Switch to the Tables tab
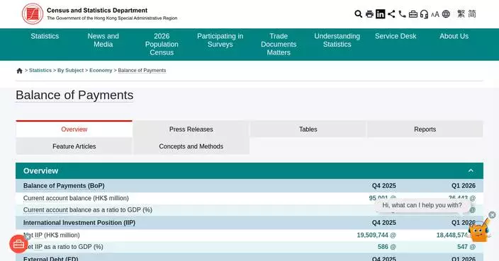The height and width of the screenshot is (261, 499). (308, 129)
